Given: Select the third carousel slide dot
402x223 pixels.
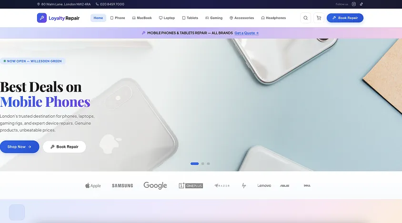Looking at the screenshot, I should [209, 164].
